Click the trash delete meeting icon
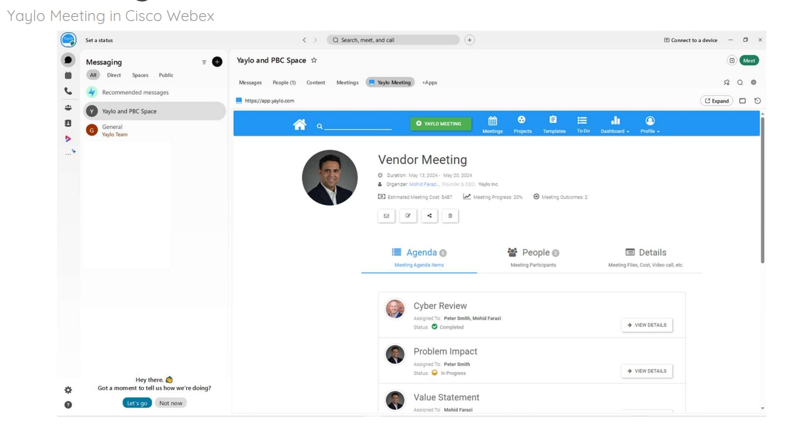 tap(450, 216)
